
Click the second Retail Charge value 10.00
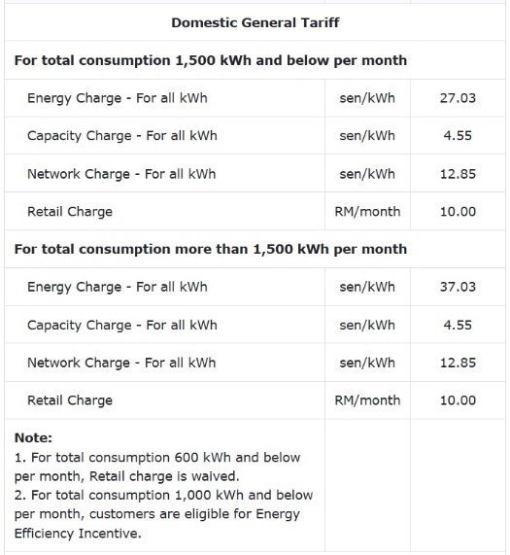458,400
